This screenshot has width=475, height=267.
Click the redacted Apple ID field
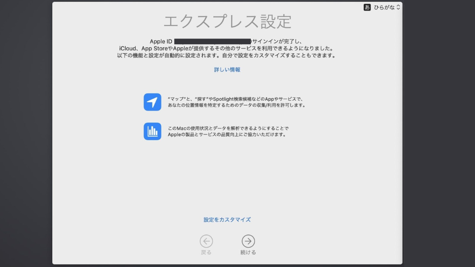pos(213,41)
